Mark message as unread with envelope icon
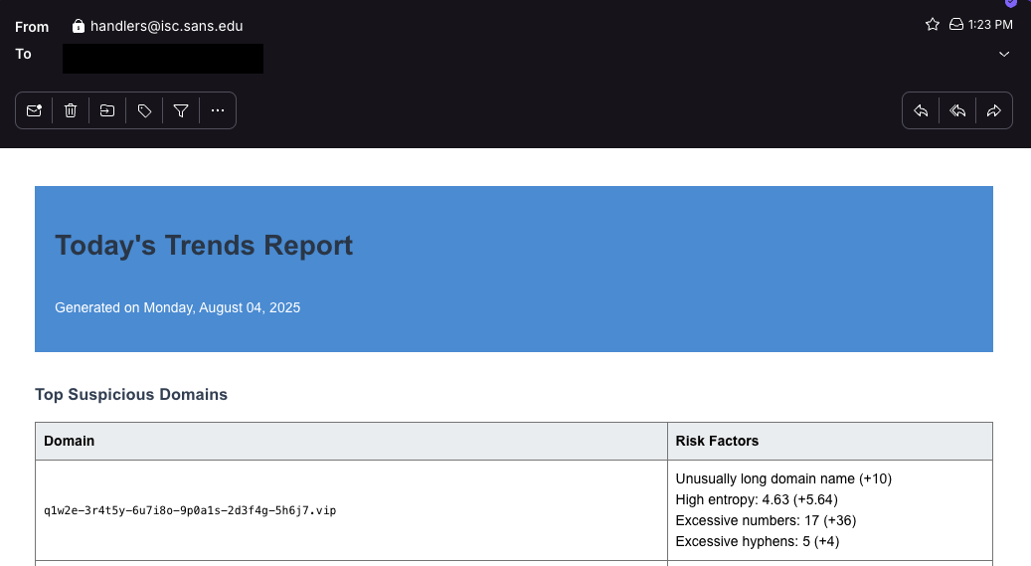Viewport: 1031px width, 566px height. pyautogui.click(x=34, y=111)
